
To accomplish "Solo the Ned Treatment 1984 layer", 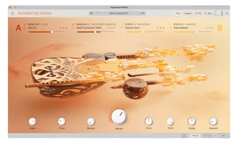I will point(73,28).
